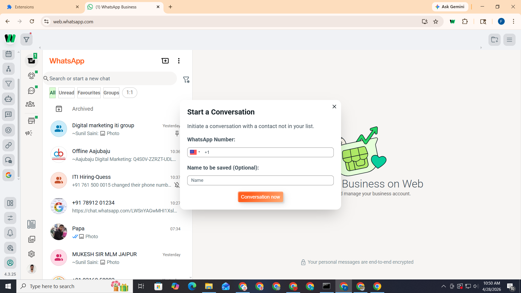Open File Explorer from the taskbar
The height and width of the screenshot is (293, 521).
(209, 286)
